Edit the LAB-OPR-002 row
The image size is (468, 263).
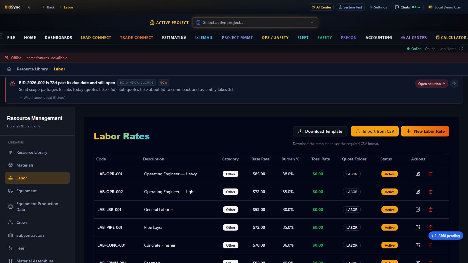418,192
